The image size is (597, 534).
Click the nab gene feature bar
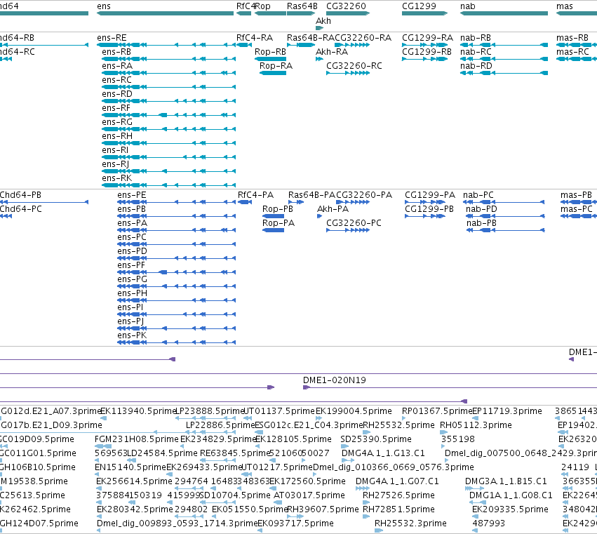(x=504, y=13)
